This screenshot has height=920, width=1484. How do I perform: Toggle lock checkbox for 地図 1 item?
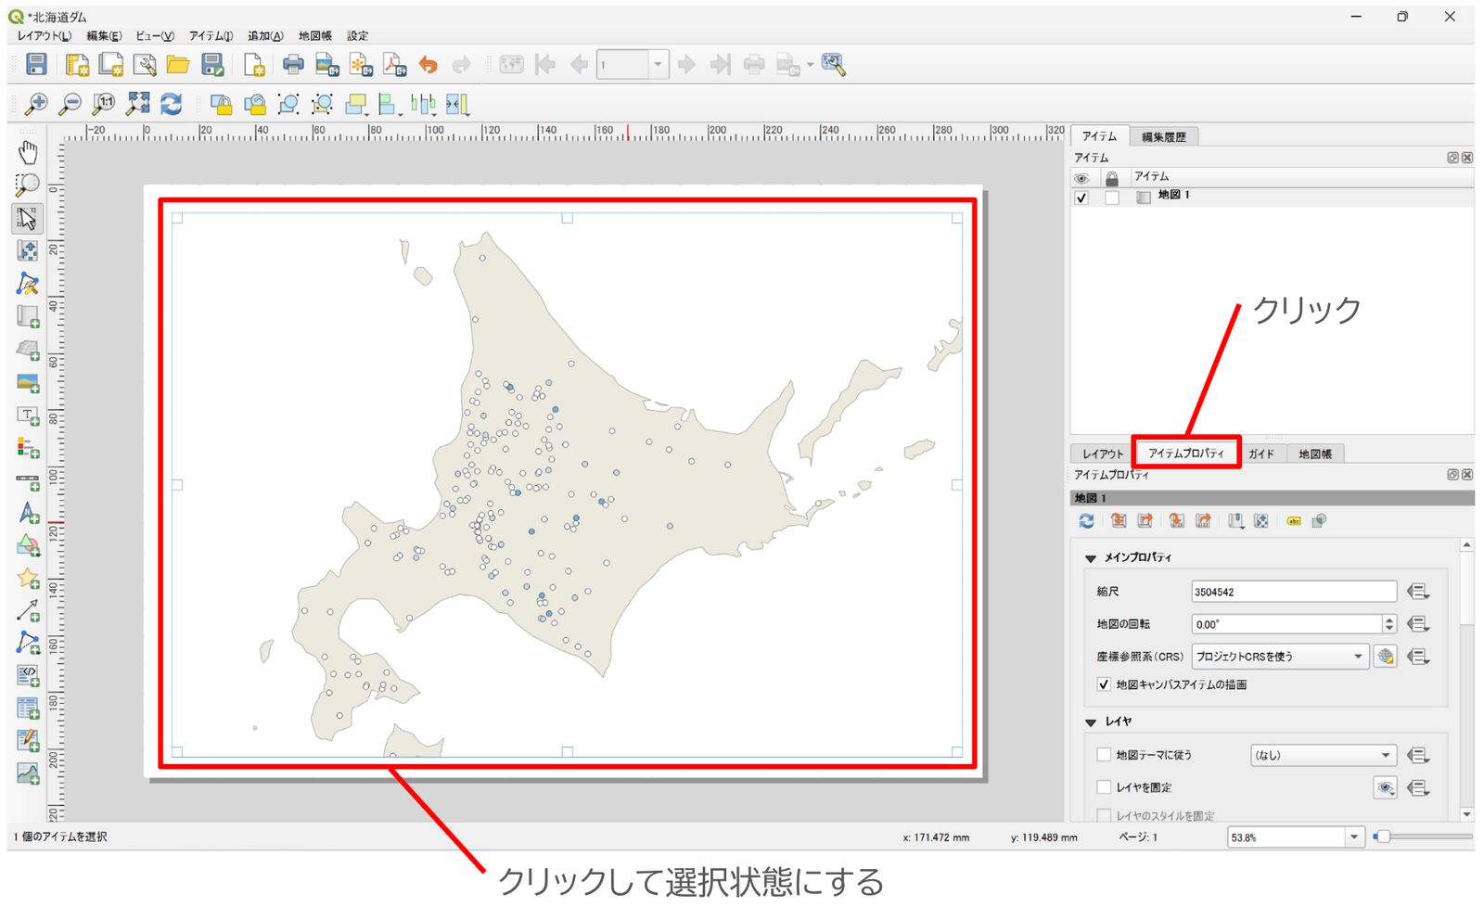(1112, 198)
